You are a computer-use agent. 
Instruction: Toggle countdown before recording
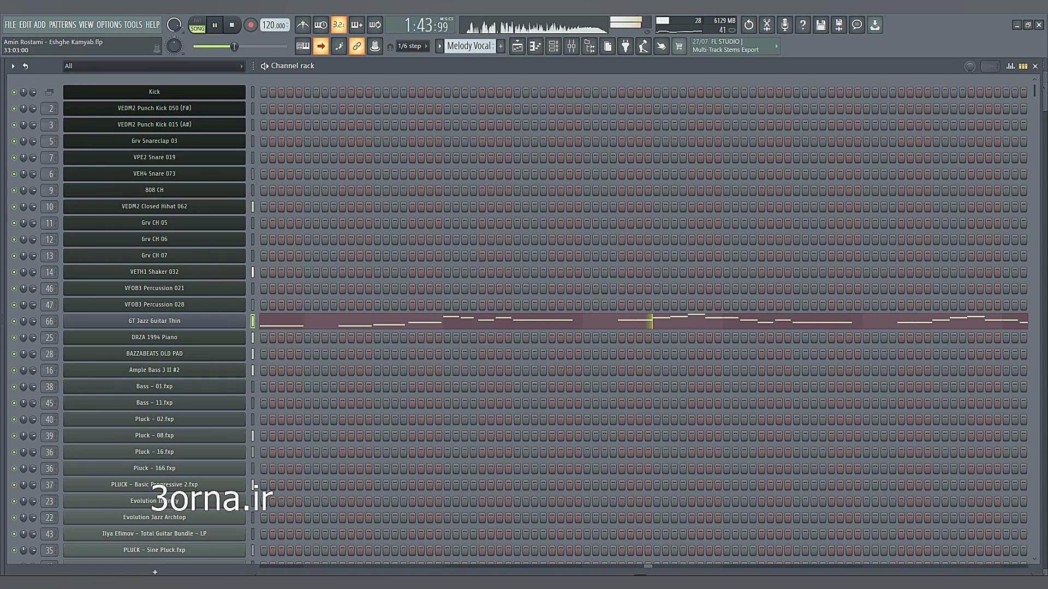click(339, 25)
